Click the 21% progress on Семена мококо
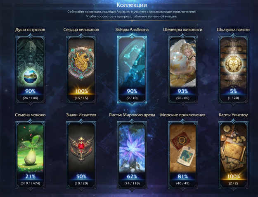This screenshot has width=258, height=197. 31,176
